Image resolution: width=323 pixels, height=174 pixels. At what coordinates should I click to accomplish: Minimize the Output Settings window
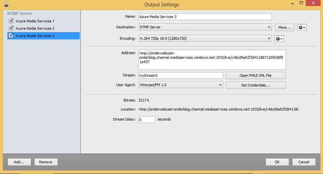click(x=292, y=3)
